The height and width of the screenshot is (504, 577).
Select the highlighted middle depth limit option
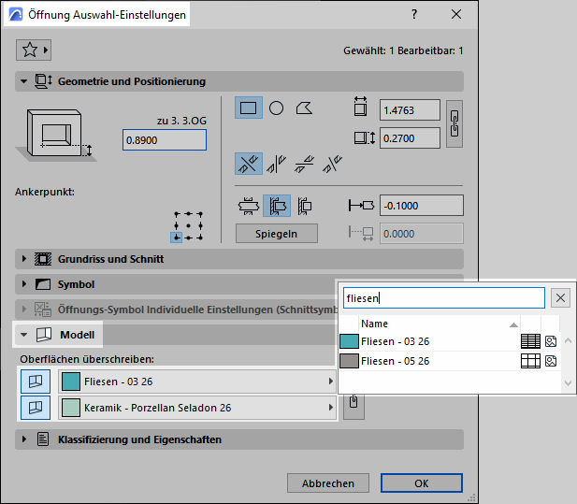[277, 206]
